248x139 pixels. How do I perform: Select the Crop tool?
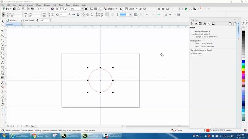coord(2,31)
